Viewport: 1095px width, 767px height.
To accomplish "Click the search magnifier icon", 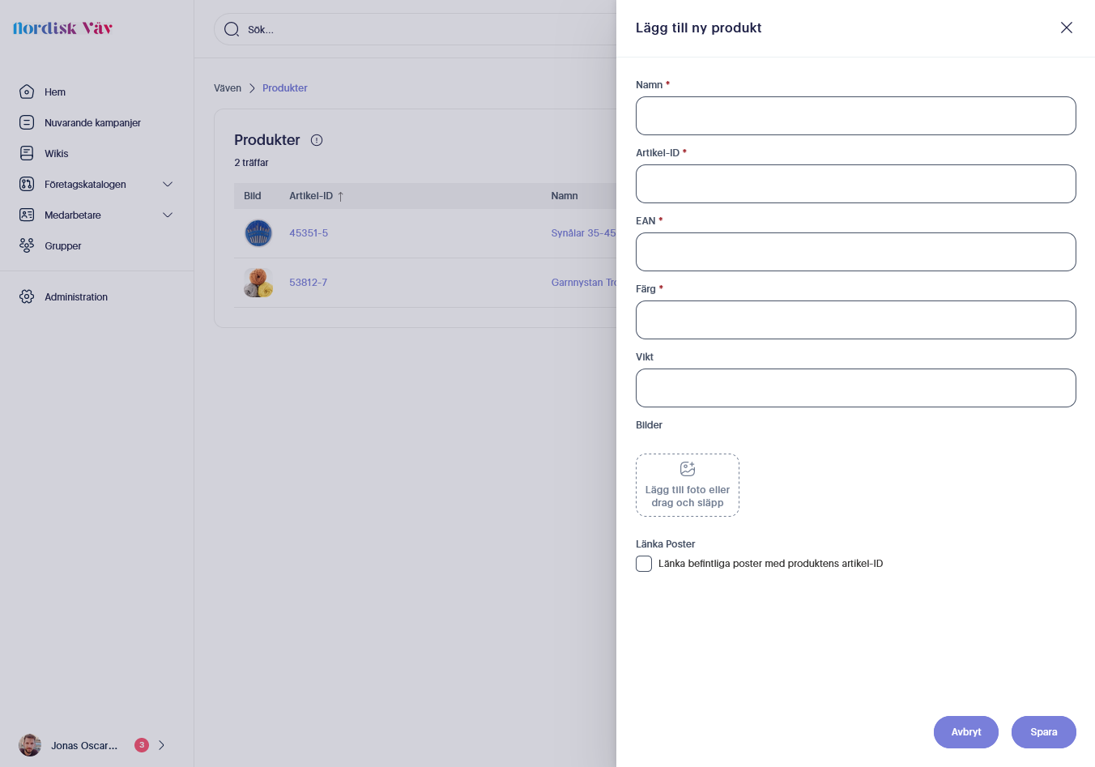I will 232,29.
